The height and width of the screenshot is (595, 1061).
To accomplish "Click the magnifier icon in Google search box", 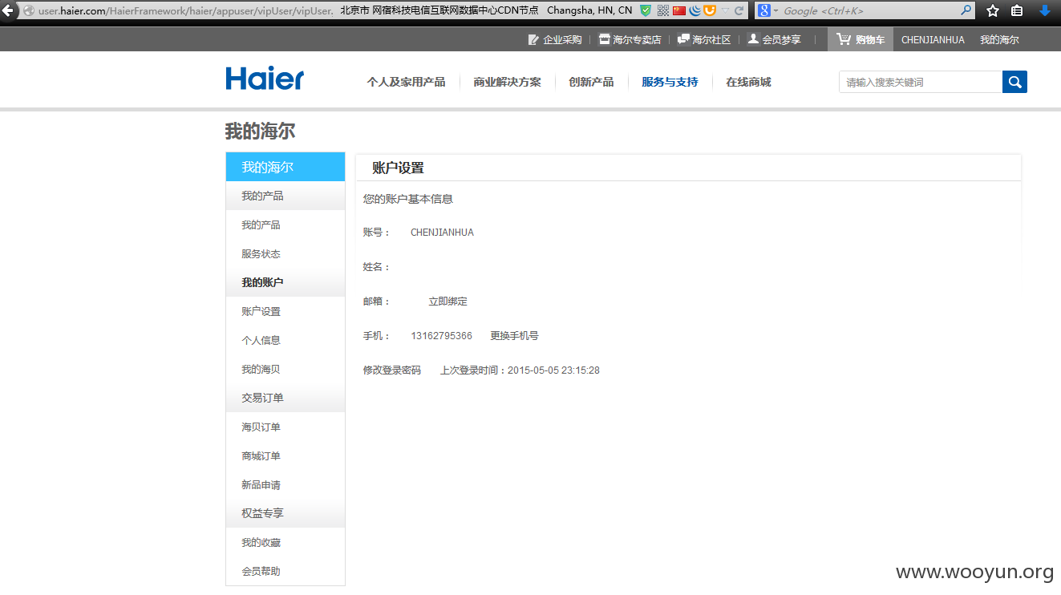I will (966, 10).
